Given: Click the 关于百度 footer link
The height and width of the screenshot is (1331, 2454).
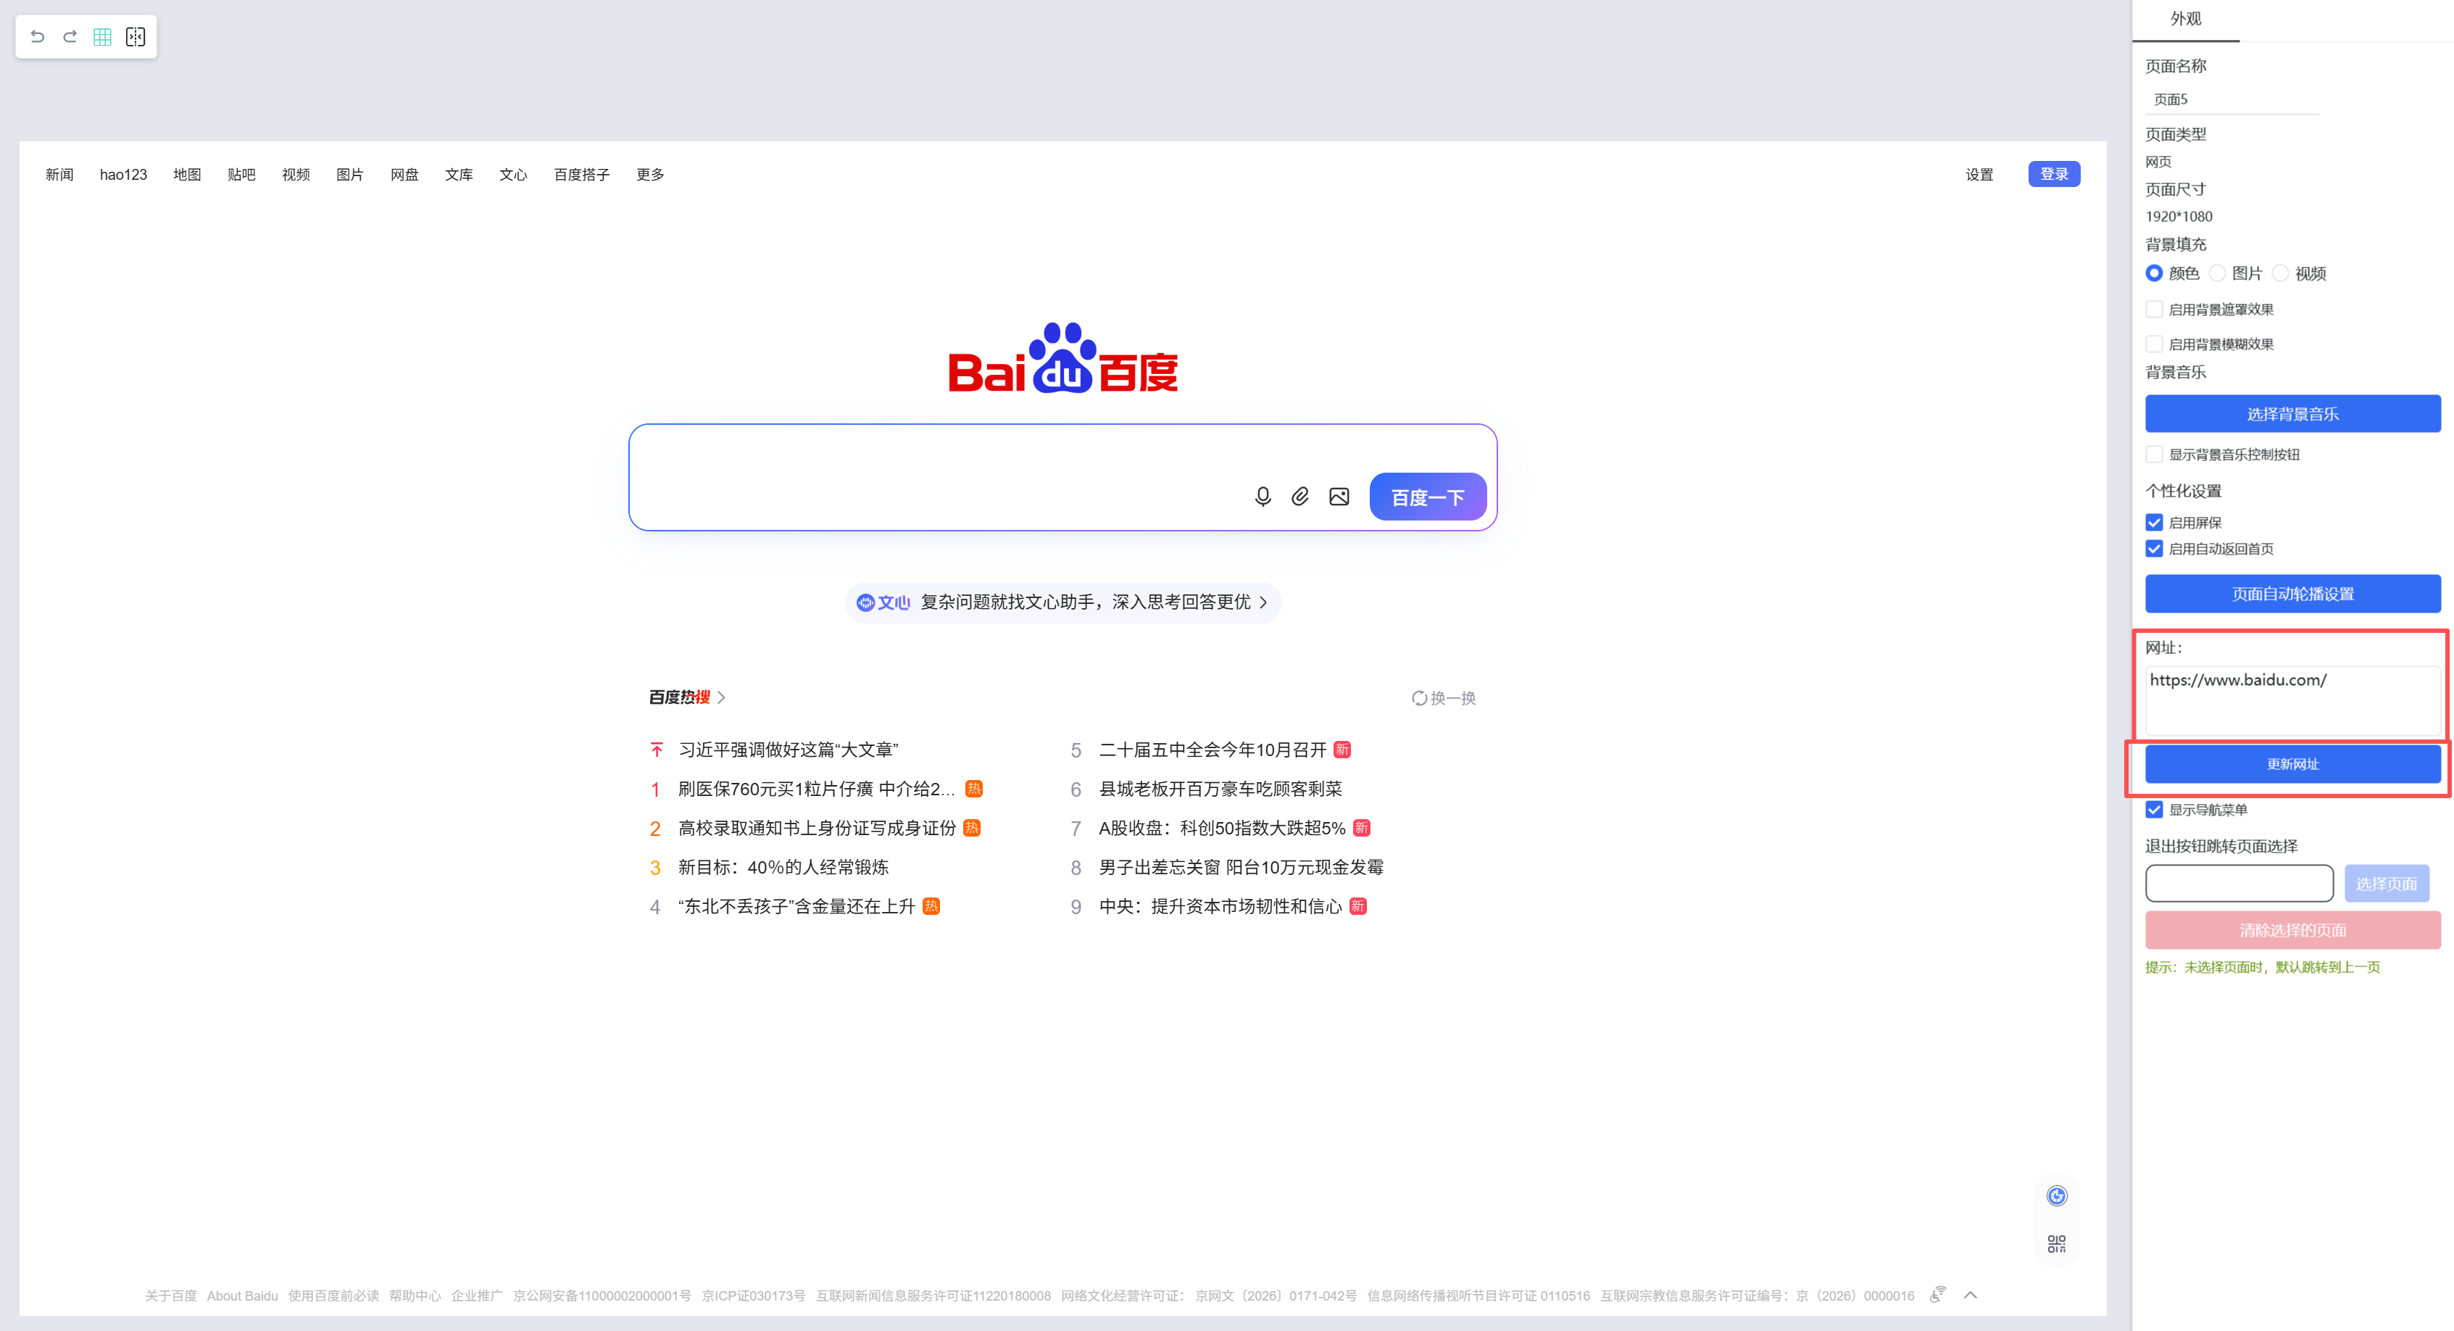Looking at the screenshot, I should [x=170, y=1295].
